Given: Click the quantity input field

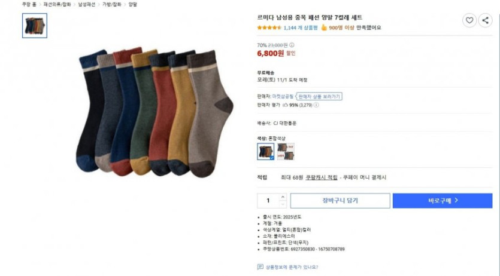Looking at the screenshot, I should (268, 201).
